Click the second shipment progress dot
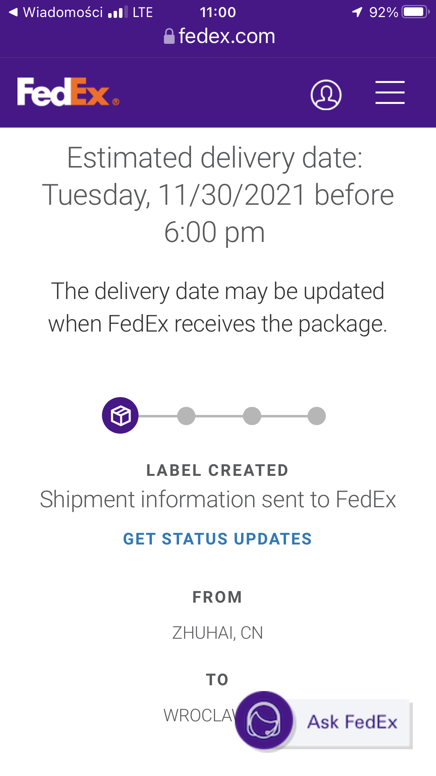This screenshot has height=776, width=436. [186, 416]
